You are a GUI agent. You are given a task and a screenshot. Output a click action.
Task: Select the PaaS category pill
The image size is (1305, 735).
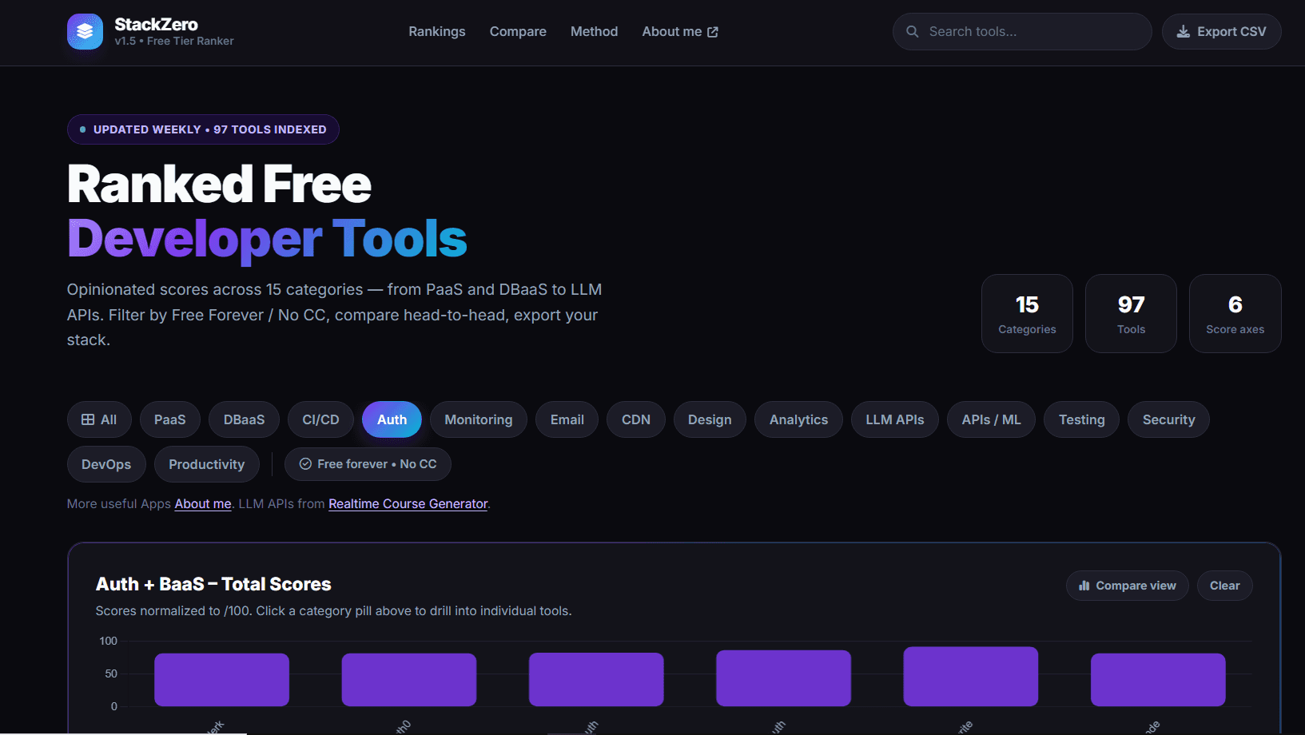169,419
